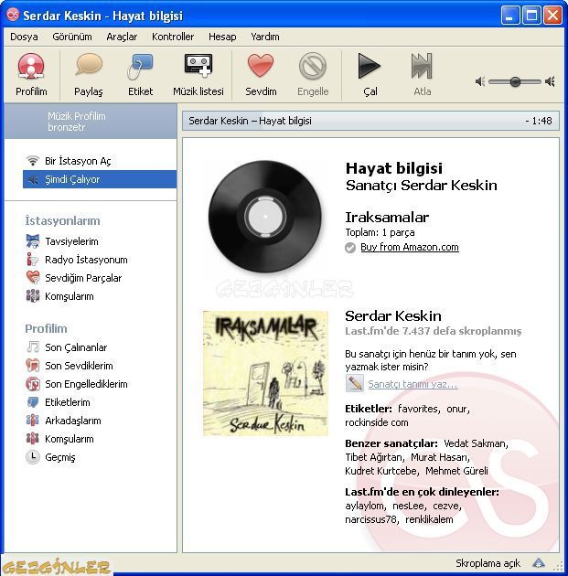Click the pencil icon beside Sanatçı tanımı
Screen dimensions: 568x576
click(355, 383)
